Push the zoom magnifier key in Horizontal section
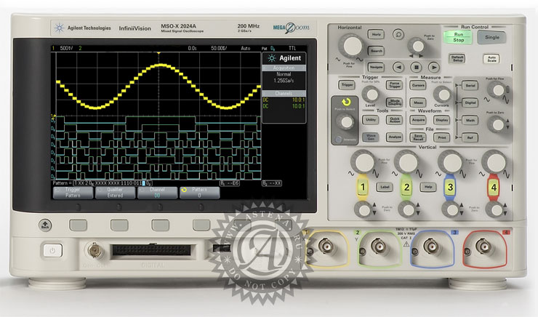The image size is (538, 317). 398,34
